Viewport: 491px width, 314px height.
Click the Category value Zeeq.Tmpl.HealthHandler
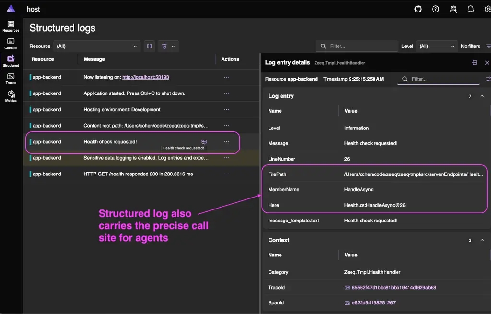(372, 272)
